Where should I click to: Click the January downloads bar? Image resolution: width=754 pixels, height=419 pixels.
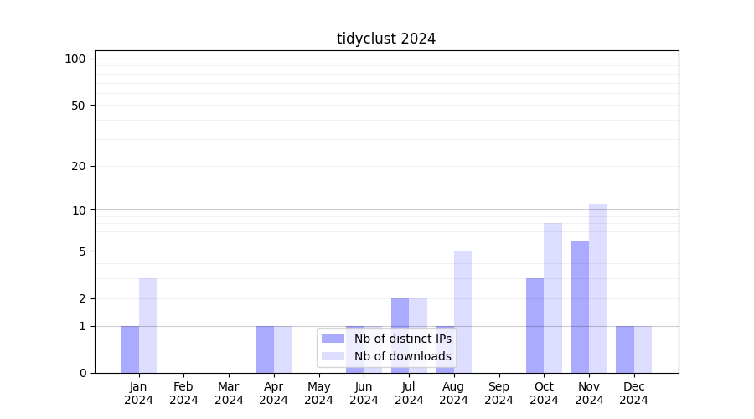click(147, 325)
